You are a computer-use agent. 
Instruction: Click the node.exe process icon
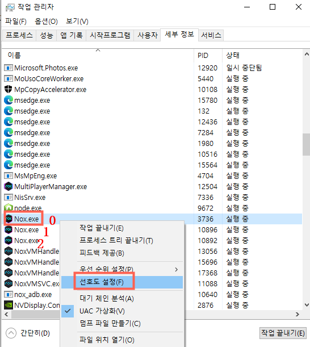tap(9, 207)
